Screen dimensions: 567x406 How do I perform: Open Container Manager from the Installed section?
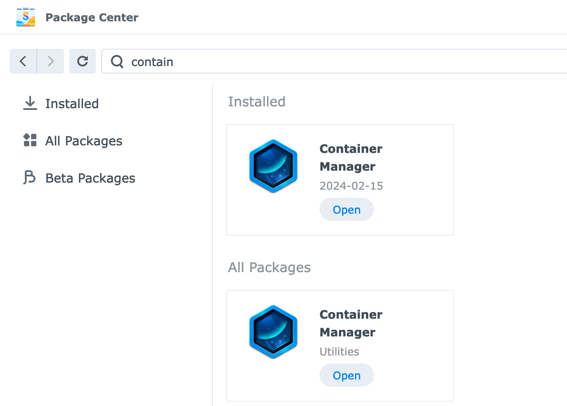coord(346,210)
